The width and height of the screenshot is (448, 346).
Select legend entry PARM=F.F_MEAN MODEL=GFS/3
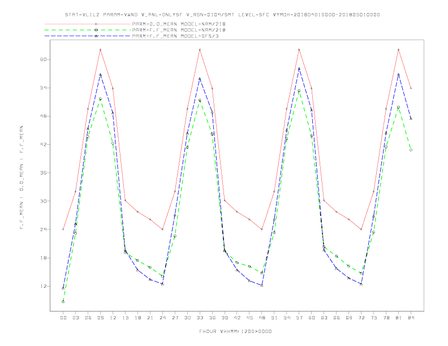pos(175,36)
